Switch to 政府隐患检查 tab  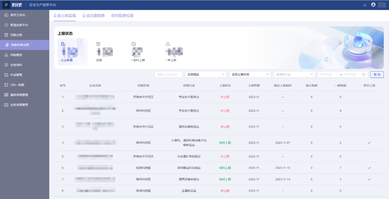point(122,16)
